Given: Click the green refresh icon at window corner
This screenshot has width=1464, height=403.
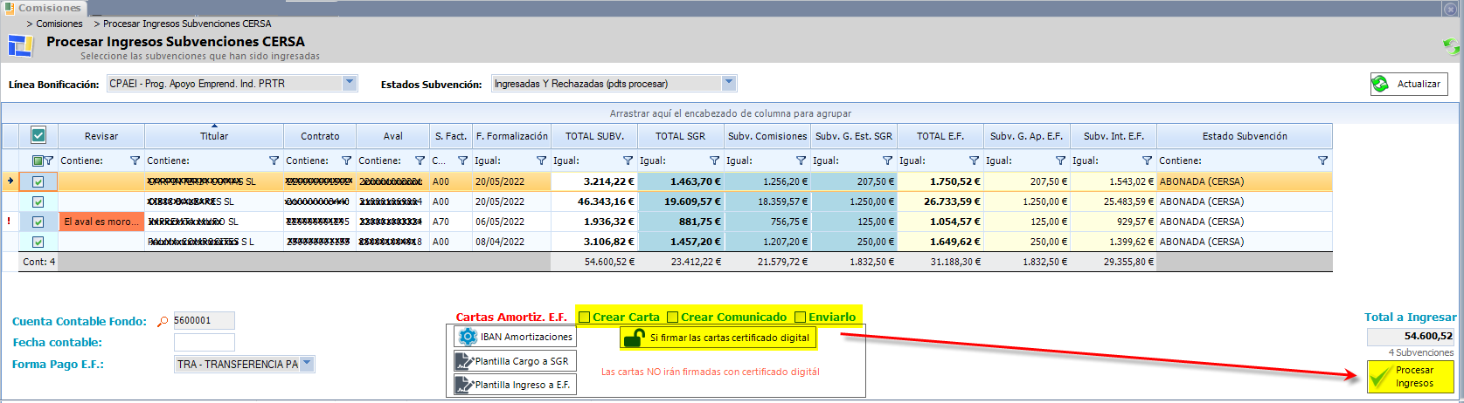Looking at the screenshot, I should coord(1451,45).
